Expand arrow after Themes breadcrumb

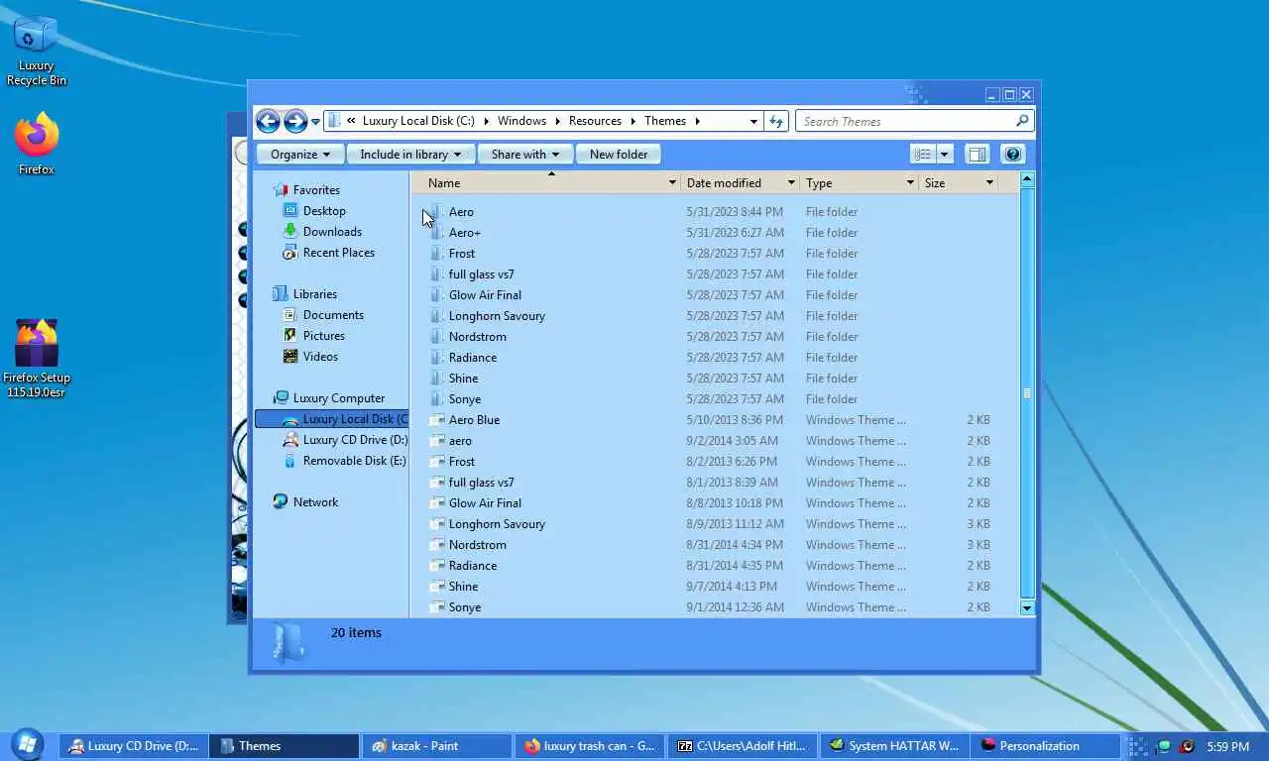point(698,121)
